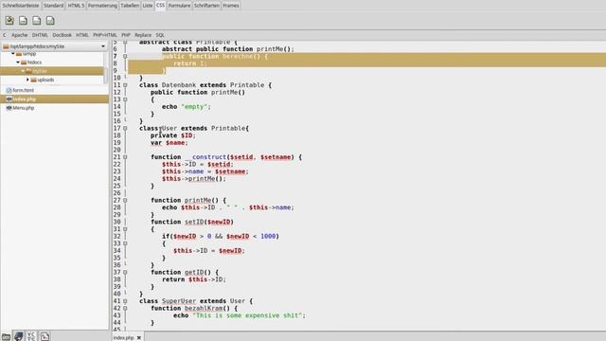Switch to the HTML 5 tab
The height and width of the screenshot is (341, 606).
(76, 6)
